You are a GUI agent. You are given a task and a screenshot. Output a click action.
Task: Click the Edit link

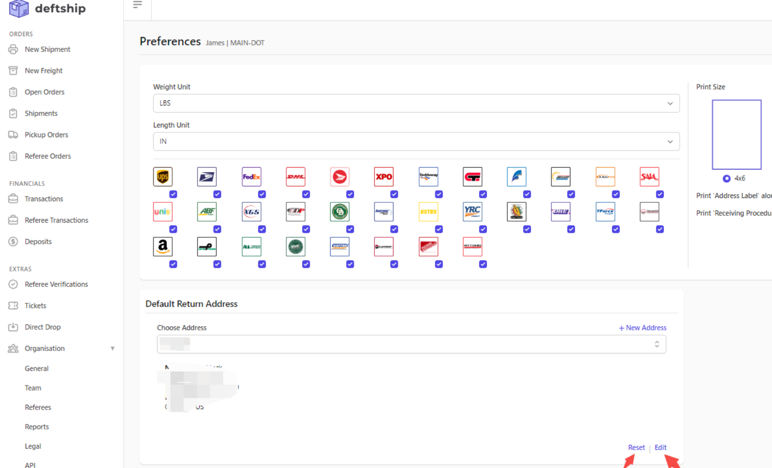(x=660, y=448)
